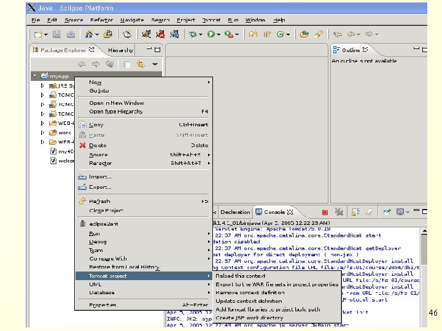Select Export... in context menu

coord(144,187)
